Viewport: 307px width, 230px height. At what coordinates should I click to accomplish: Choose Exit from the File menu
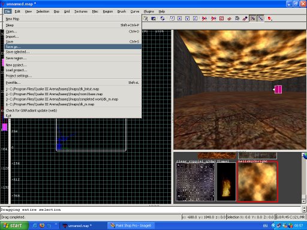tap(73, 116)
